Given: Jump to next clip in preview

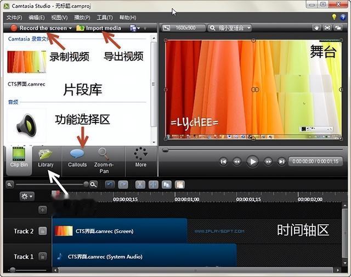Looking at the screenshot, I should click(281, 162).
